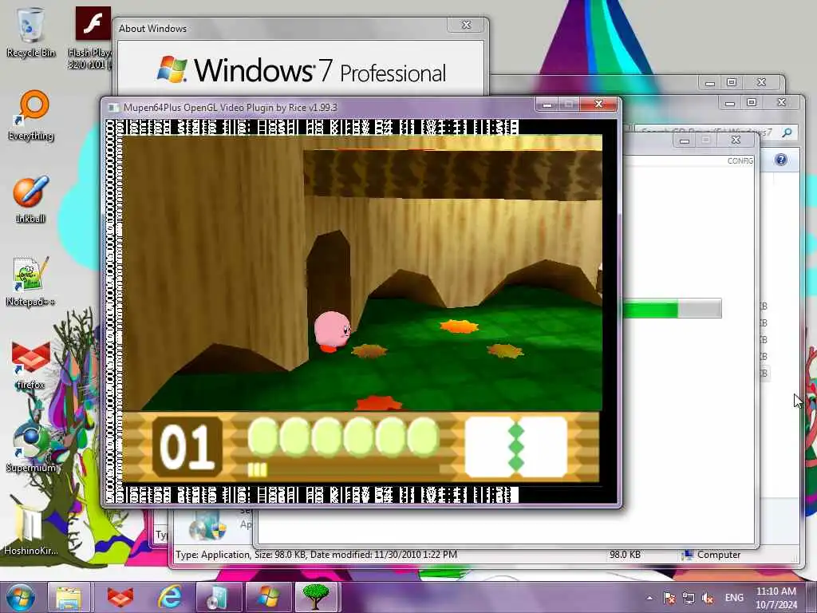Open the network status tray icon
This screenshot has height=613, width=817.
click(689, 598)
